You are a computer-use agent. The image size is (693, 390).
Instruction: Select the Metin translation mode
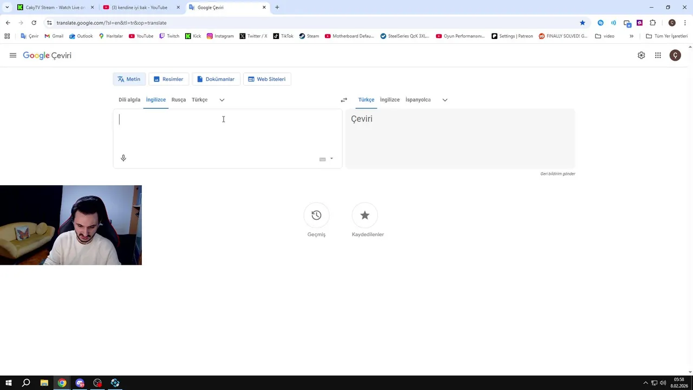129,79
